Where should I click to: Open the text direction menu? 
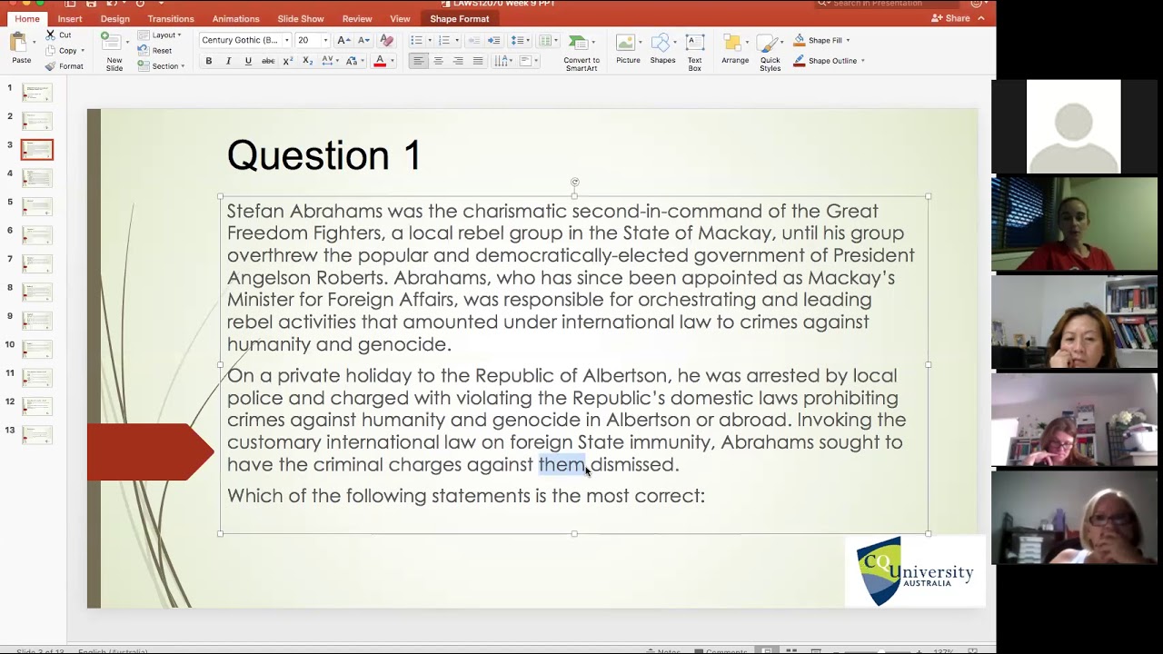click(503, 61)
